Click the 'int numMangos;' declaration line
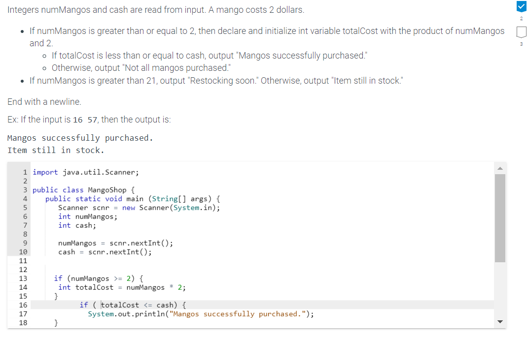 point(88,216)
